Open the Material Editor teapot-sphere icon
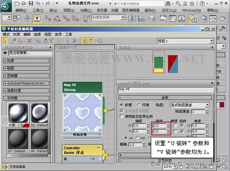The width and height of the screenshot is (230, 171). 193,19
